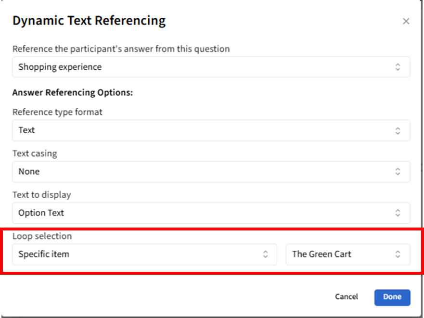The image size is (424, 318).
Task: Open the Option Text display dropdown
Action: pyautogui.click(x=211, y=213)
